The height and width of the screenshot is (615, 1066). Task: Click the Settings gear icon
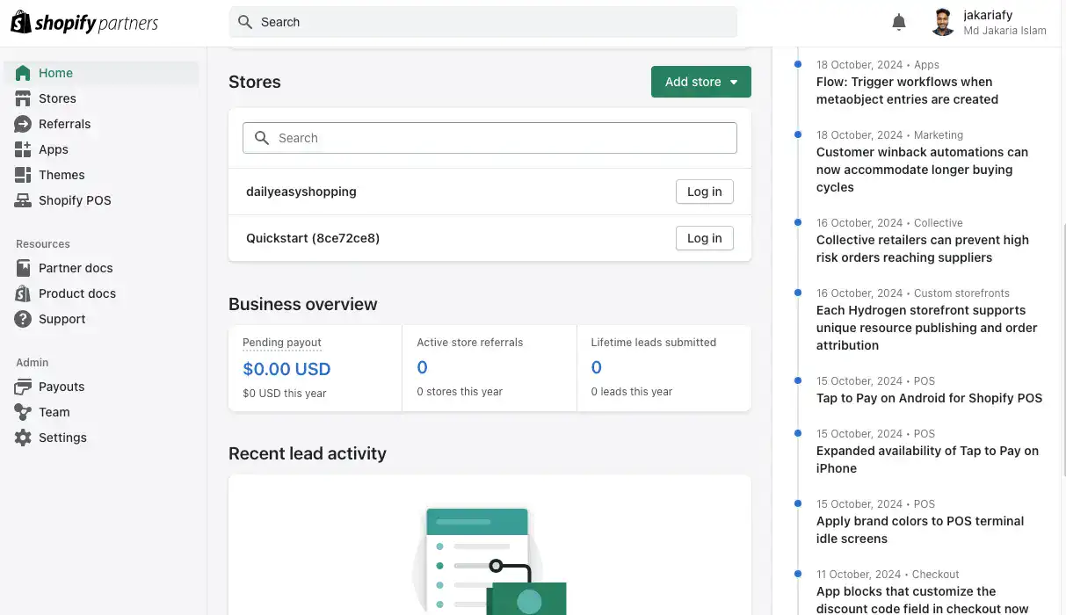pos(23,438)
